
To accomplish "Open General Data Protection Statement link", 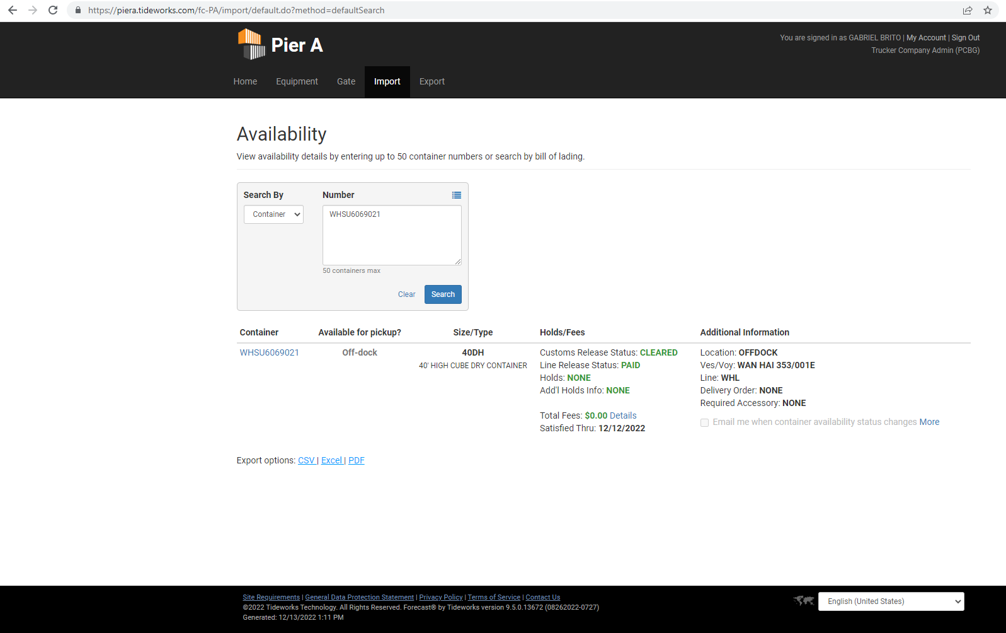I will pyautogui.click(x=360, y=597).
